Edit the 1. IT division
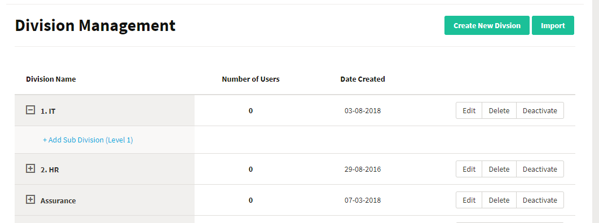This screenshot has height=223, width=599. click(469, 110)
